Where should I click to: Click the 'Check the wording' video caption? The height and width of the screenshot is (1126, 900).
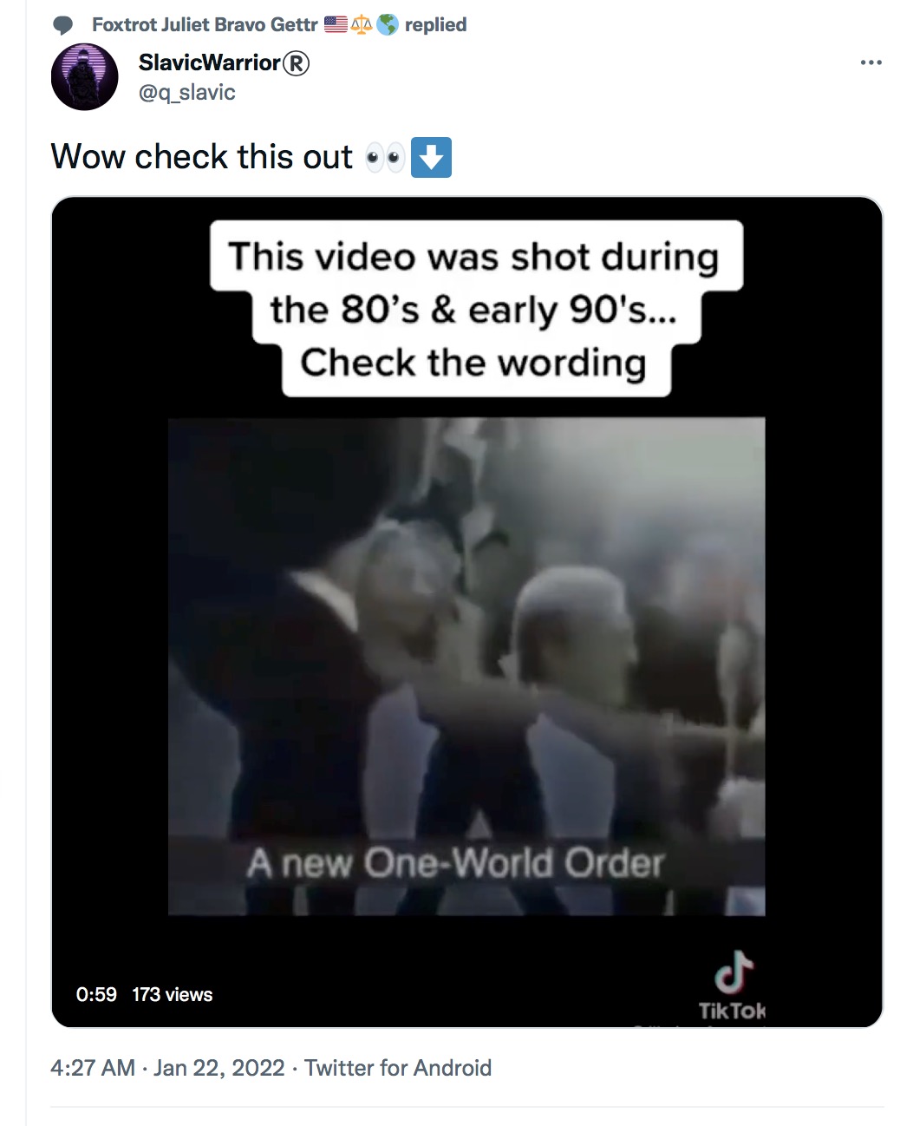473,362
